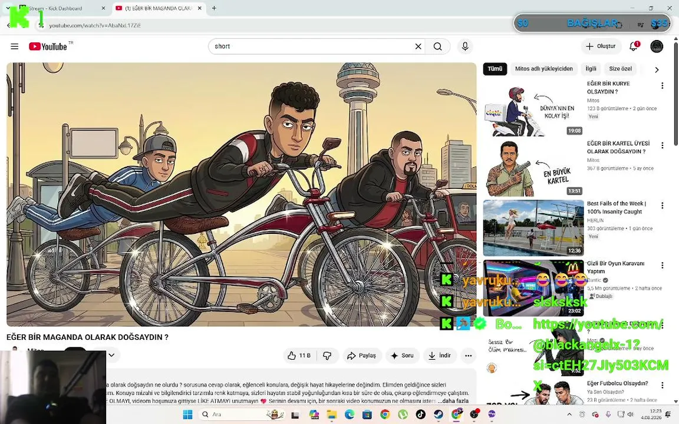
Task: Open the account avatar menu
Action: pyautogui.click(x=657, y=47)
